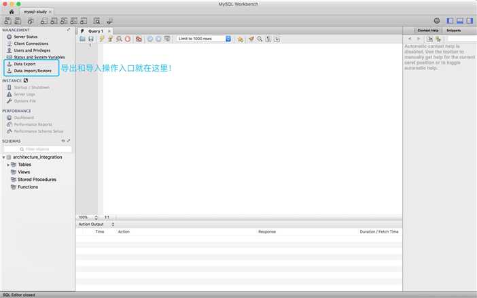Viewport: 477px width, 298px height.
Task: Execute statement under cursor icon
Action: [x=111, y=39]
